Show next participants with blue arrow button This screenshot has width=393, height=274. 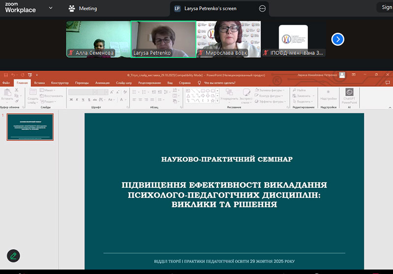click(x=337, y=39)
